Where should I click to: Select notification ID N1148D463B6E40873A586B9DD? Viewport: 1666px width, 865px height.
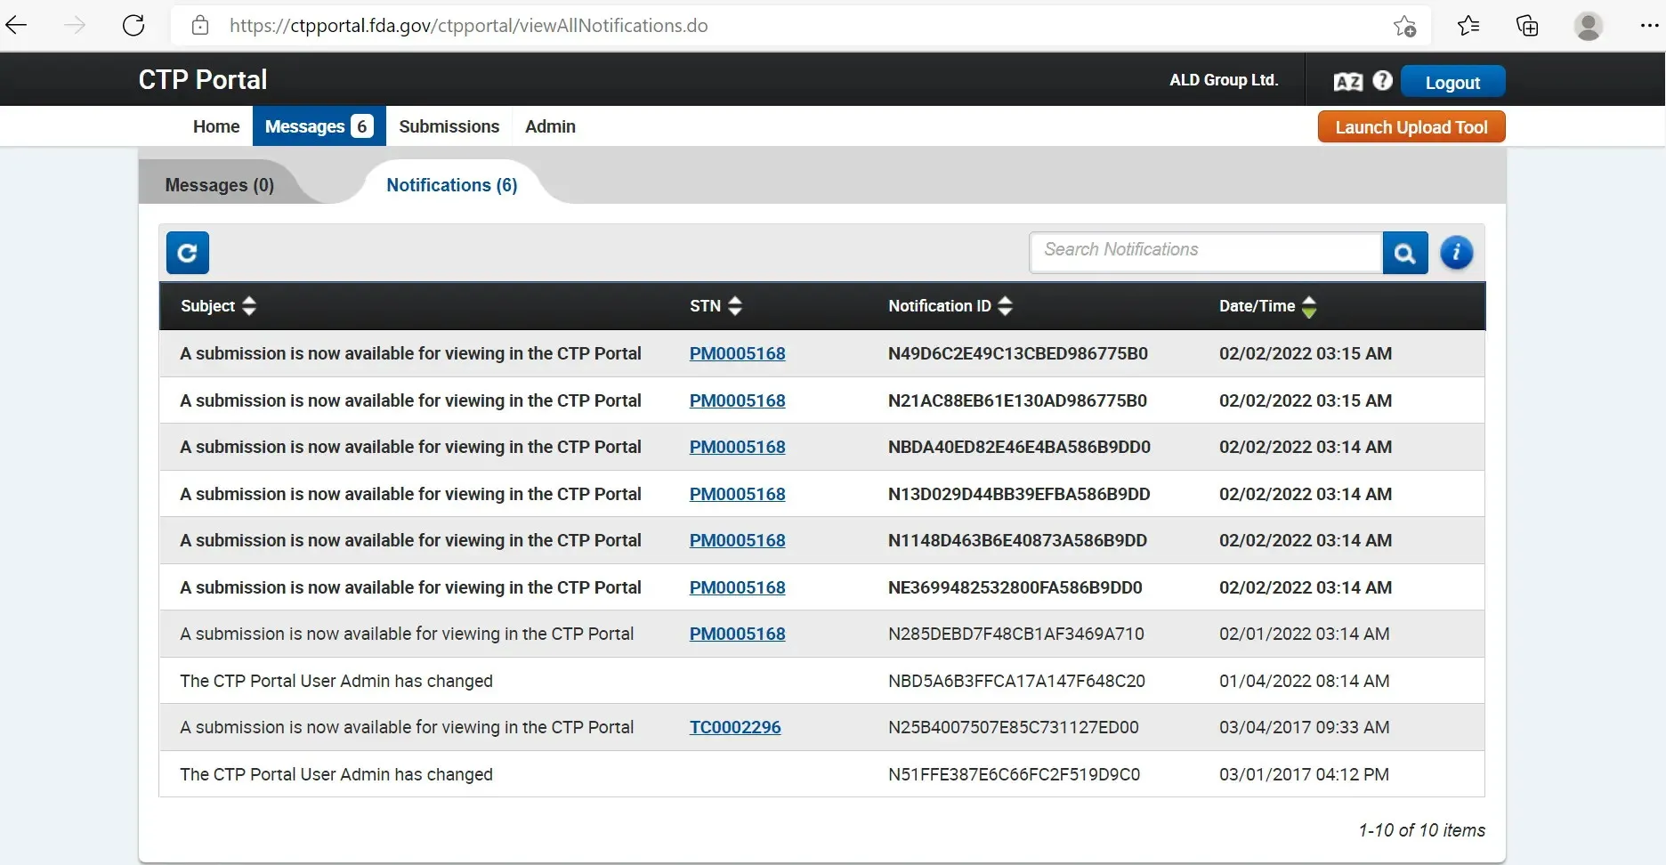point(1017,540)
